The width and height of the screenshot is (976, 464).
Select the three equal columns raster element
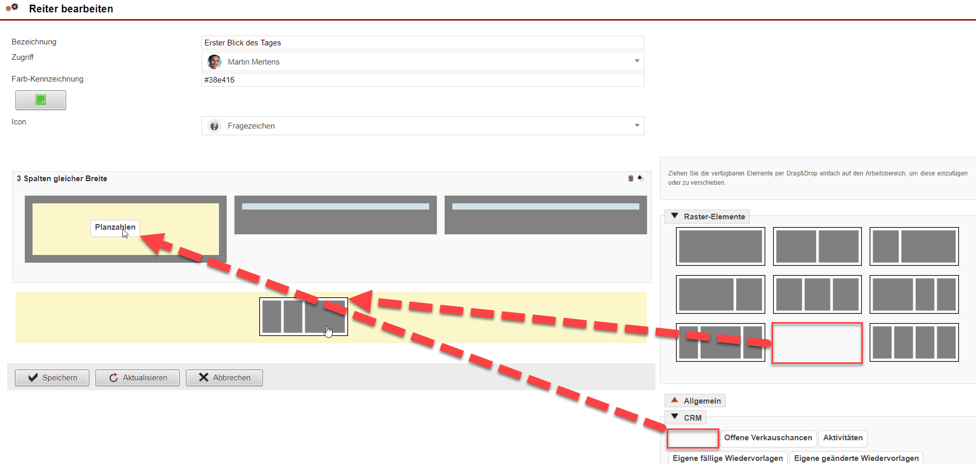point(817,295)
